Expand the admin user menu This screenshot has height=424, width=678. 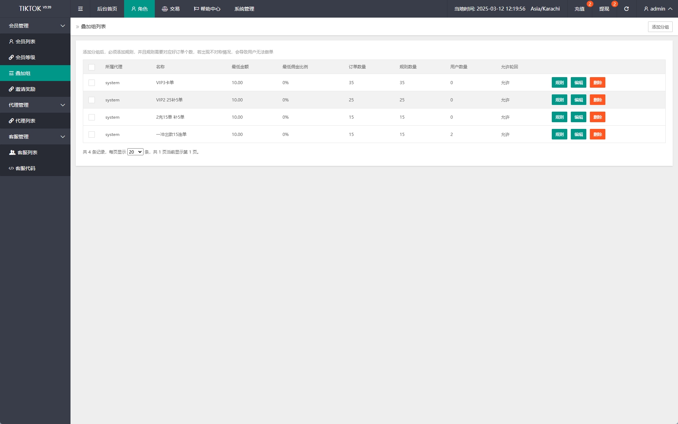click(x=658, y=9)
